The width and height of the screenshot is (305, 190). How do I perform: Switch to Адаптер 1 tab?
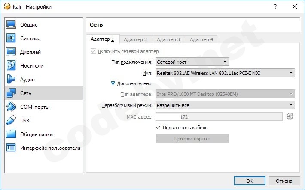pyautogui.click(x=103, y=39)
